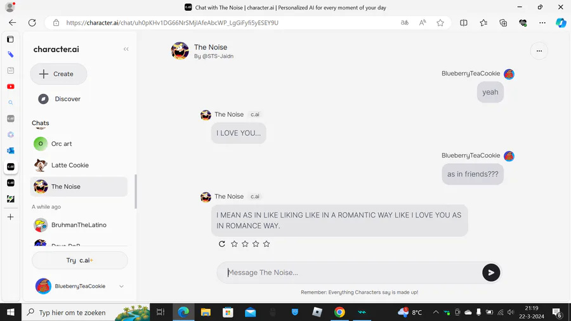Viewport: 571px width, 321px height.
Task: Open The Noise avatar in chat header
Action: coord(180,51)
